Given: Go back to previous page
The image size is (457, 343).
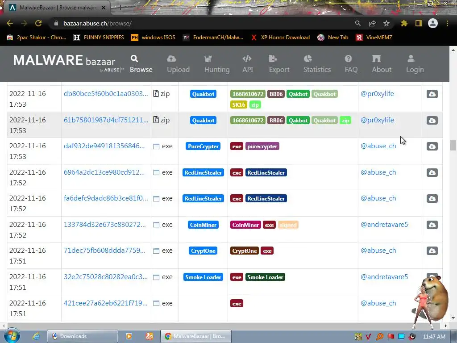Looking at the screenshot, I should (x=10, y=23).
